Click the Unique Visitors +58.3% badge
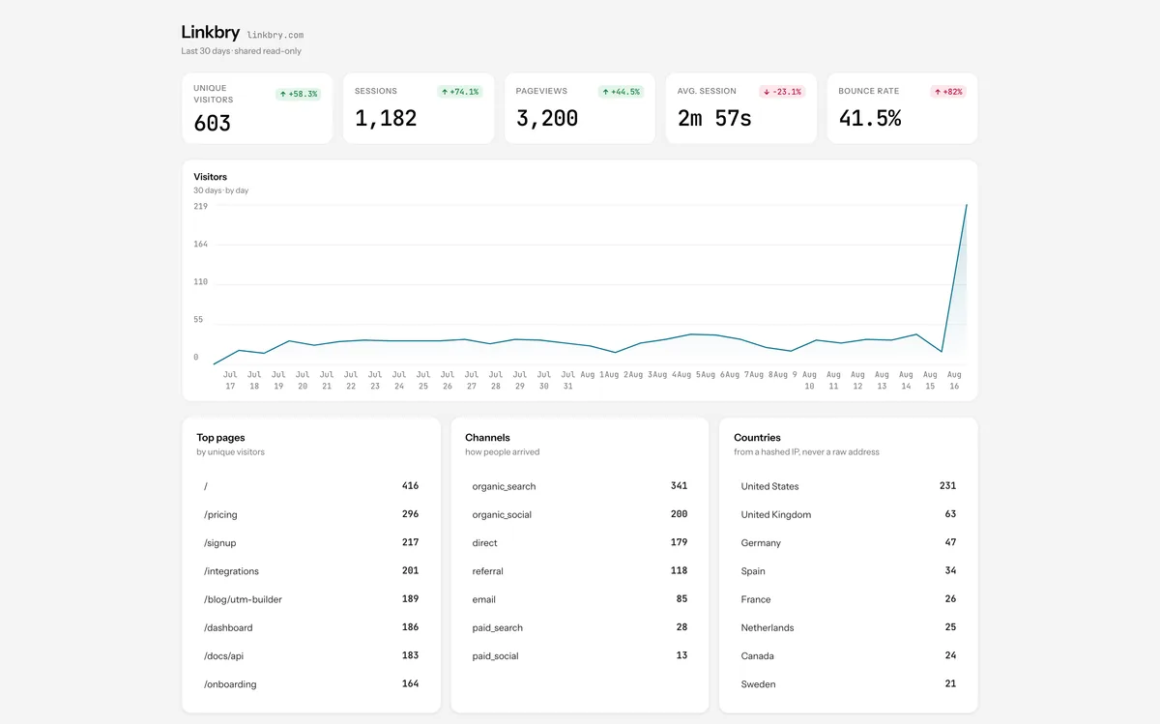1160x724 pixels. tap(298, 94)
